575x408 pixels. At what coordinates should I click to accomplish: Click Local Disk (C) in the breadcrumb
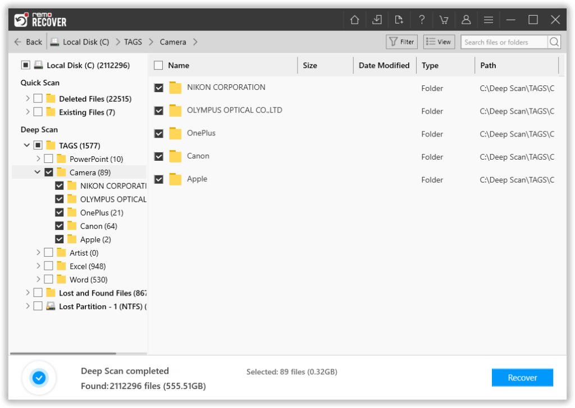click(86, 42)
